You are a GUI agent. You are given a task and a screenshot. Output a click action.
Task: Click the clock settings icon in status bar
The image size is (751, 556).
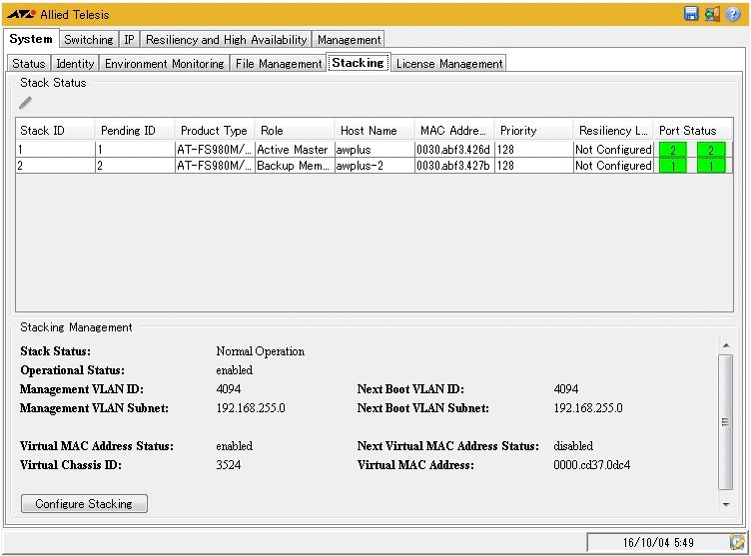point(737,542)
